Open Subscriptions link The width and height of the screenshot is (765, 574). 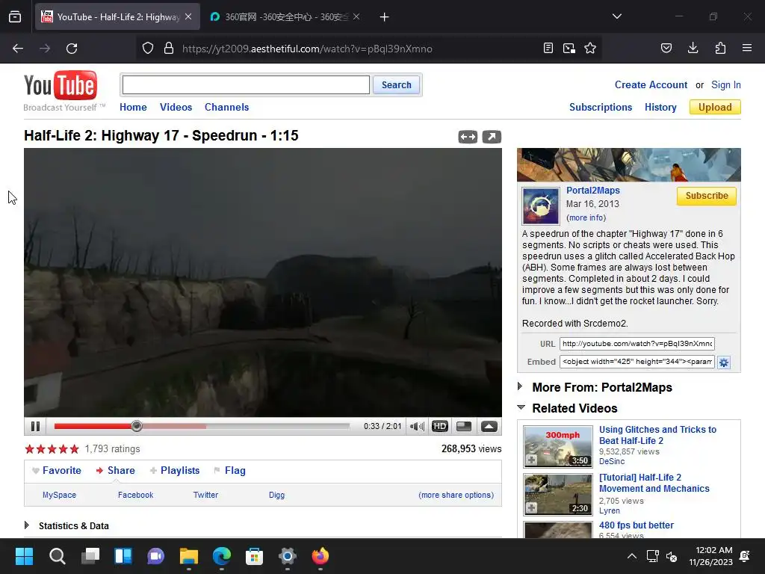(x=601, y=107)
